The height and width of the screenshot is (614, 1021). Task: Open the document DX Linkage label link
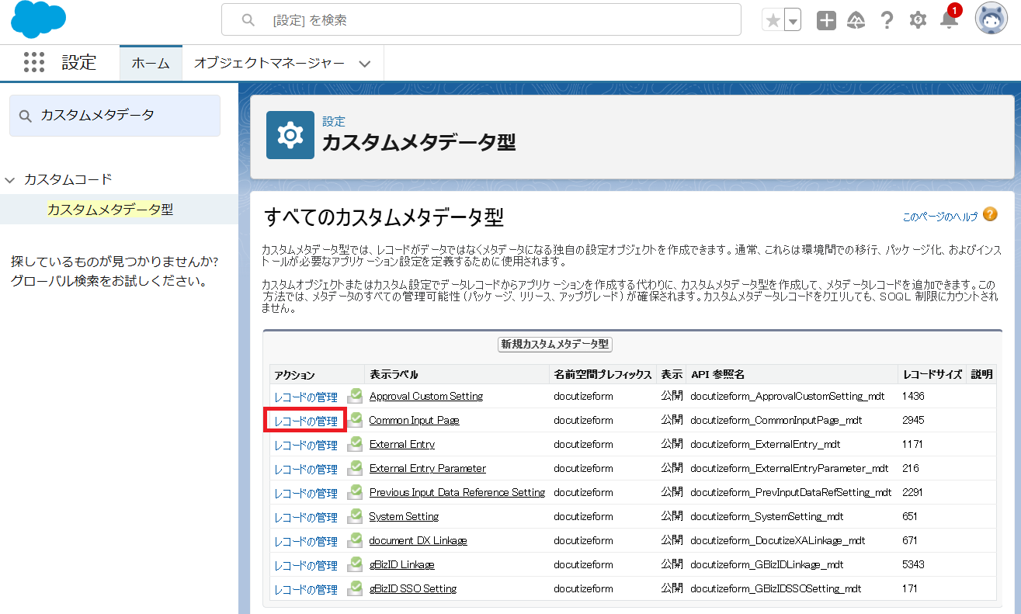click(418, 540)
